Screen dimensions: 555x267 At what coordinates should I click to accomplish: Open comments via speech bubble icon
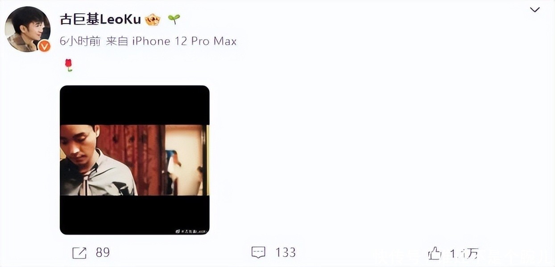coord(259,253)
